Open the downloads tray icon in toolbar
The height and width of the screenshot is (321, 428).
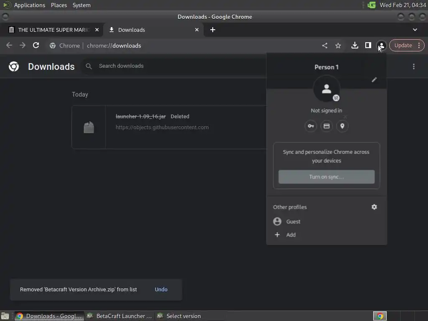click(354, 45)
